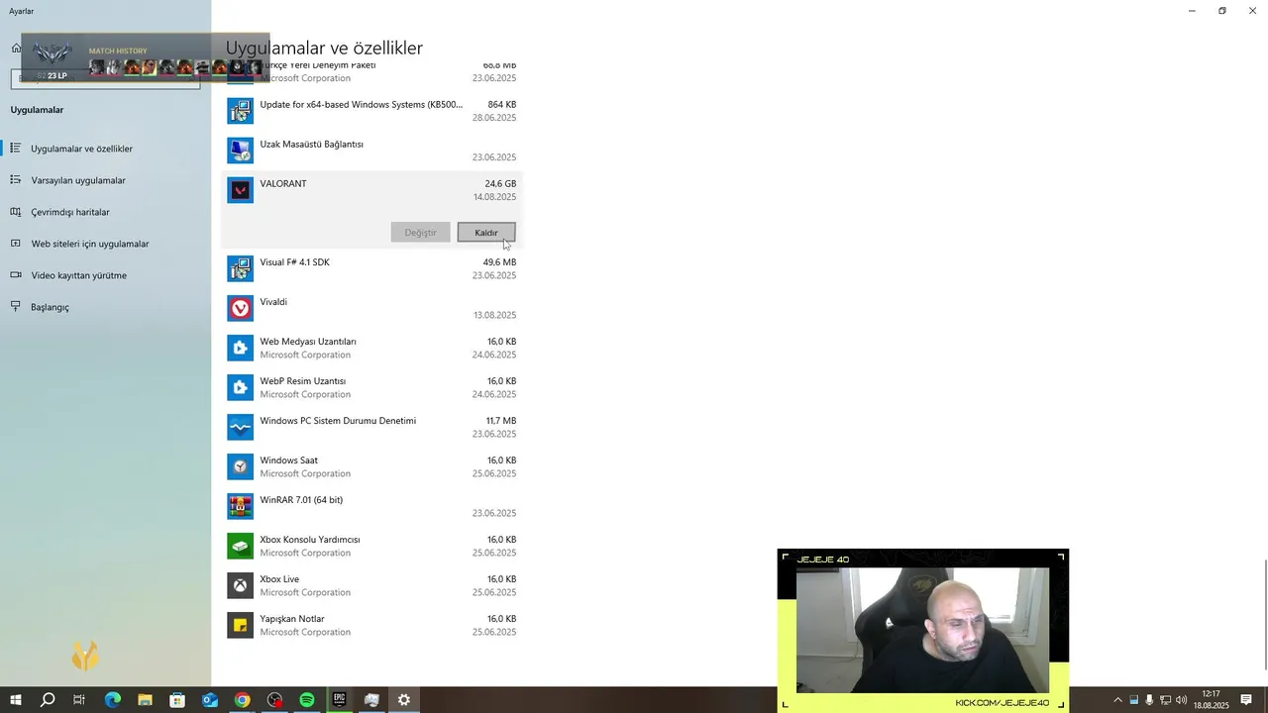This screenshot has width=1268, height=713.
Task: Open Video kayıttan yürütme settings page
Action: point(78,275)
